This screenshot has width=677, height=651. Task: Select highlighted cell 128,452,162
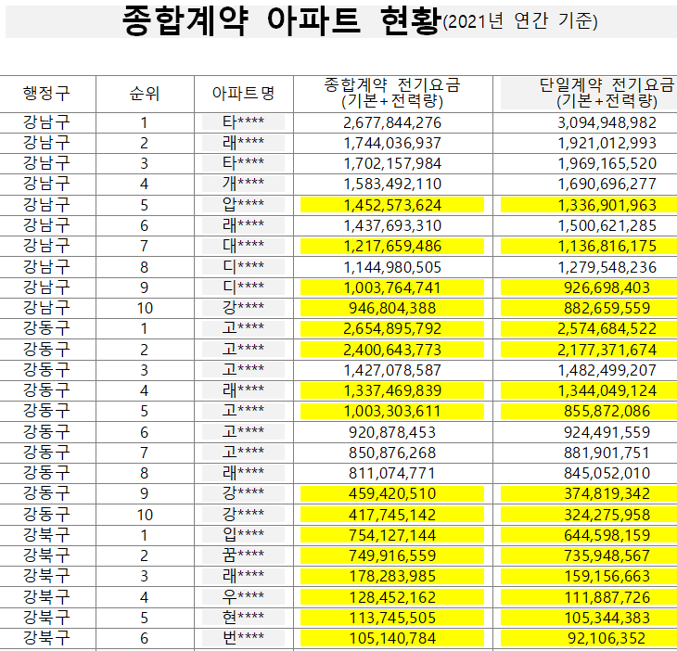(x=392, y=597)
